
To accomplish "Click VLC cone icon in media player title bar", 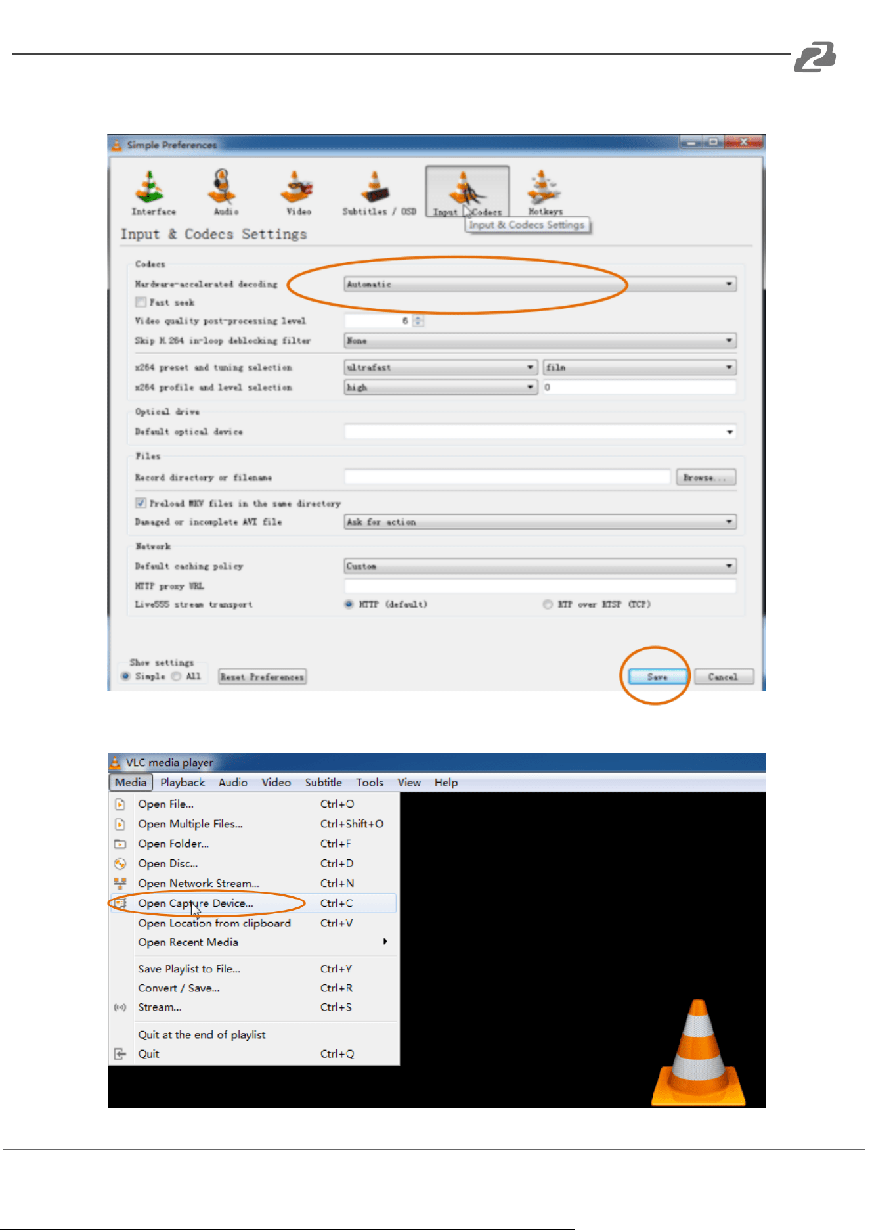I will pos(116,762).
